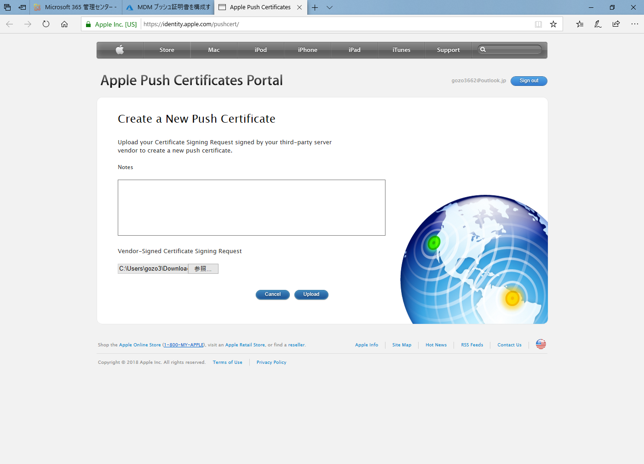This screenshot has height=464, width=644.
Task: Refresh the current page
Action: (x=46, y=24)
